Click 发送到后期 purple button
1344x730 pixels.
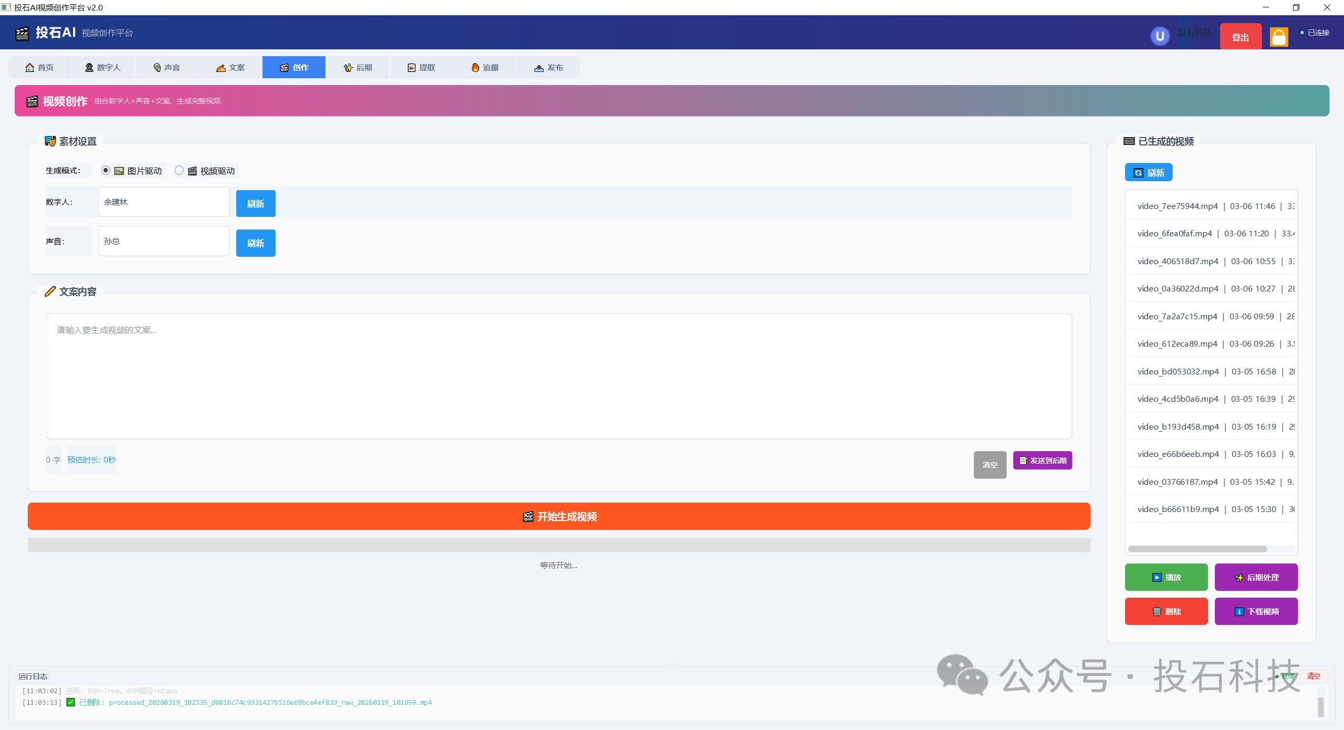[x=1042, y=461]
